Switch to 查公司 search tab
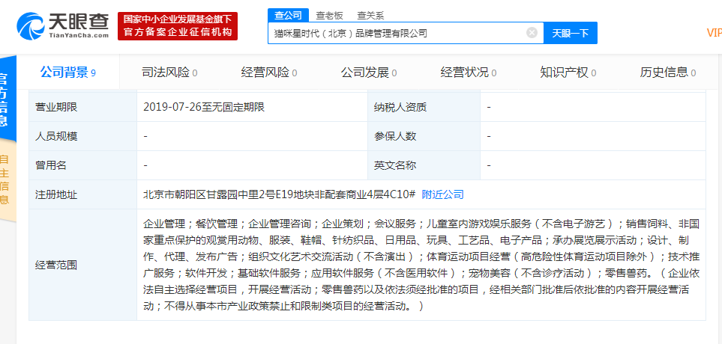Screen dimensions: 722x344 coord(288,15)
